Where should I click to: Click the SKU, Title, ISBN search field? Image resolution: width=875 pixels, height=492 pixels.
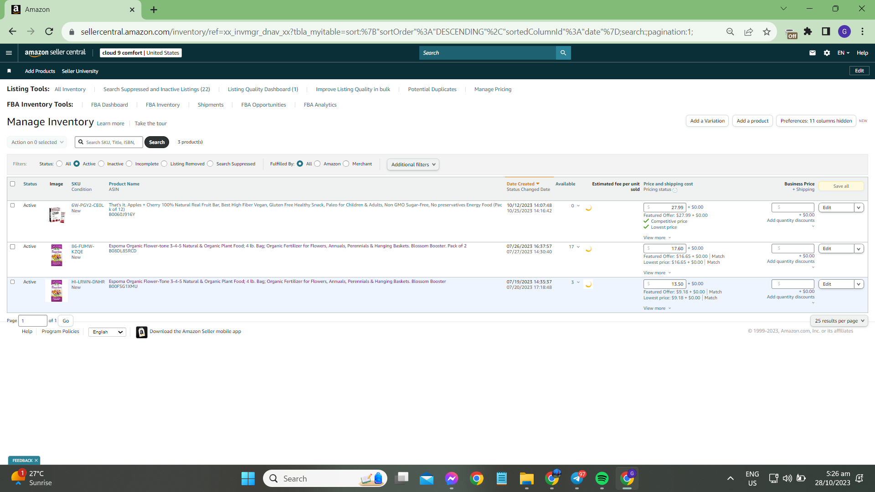pyautogui.click(x=109, y=142)
